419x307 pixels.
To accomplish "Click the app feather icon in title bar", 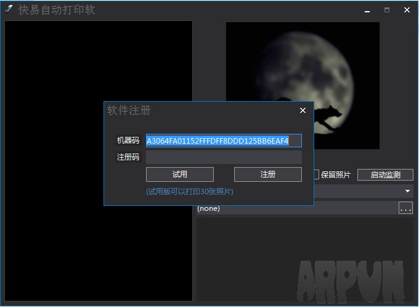I will (x=9, y=9).
